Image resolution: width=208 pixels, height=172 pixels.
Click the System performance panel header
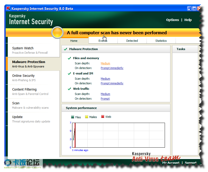[116, 108]
